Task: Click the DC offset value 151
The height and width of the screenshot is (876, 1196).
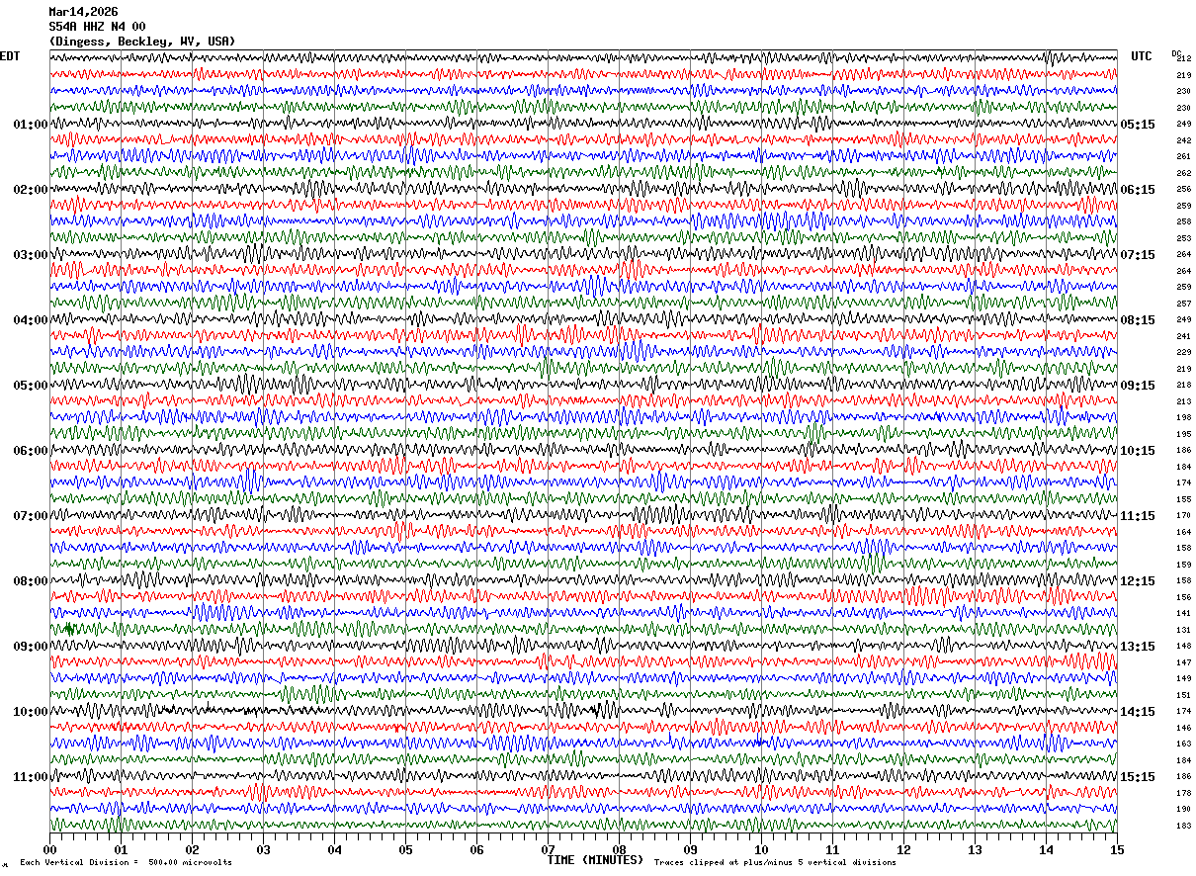Action: (x=1183, y=695)
